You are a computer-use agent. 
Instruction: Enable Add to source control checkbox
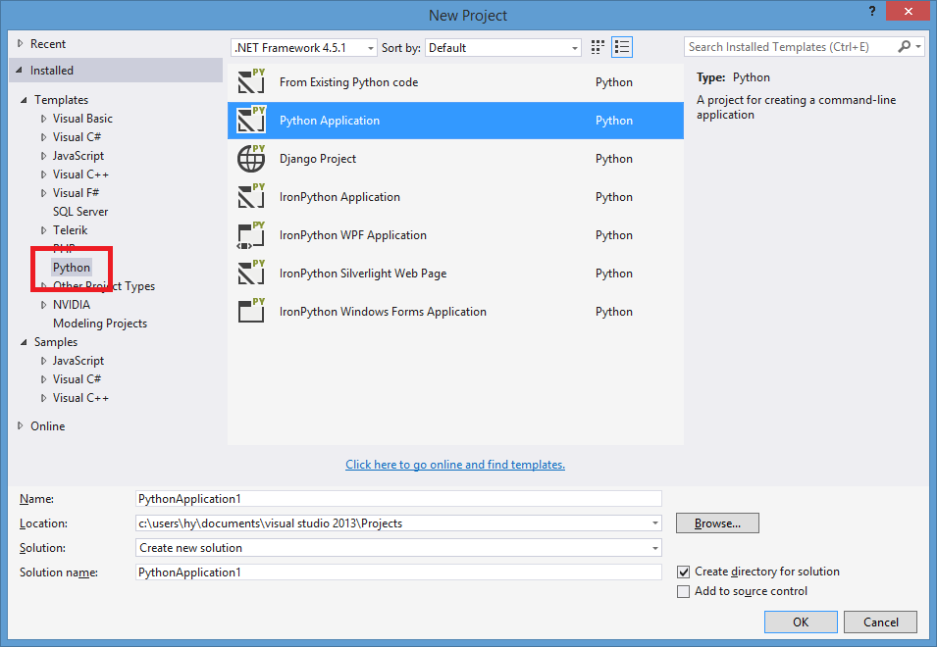[683, 591]
